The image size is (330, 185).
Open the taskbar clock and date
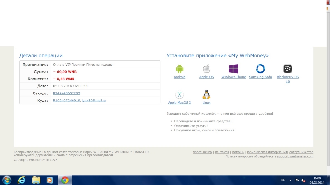pos(317,180)
